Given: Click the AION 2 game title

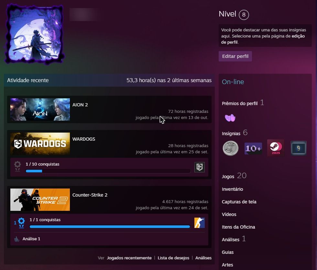Looking at the screenshot, I should click(80, 105).
